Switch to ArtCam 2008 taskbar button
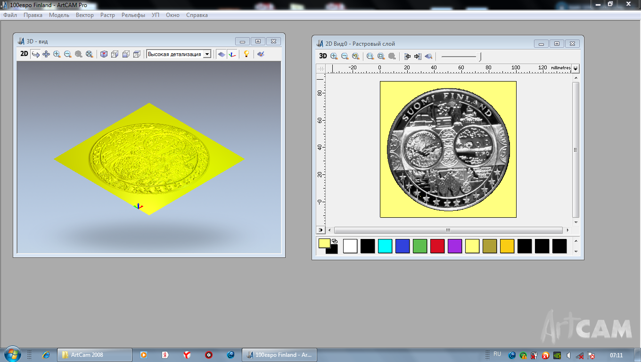641x362 pixels. coord(94,355)
